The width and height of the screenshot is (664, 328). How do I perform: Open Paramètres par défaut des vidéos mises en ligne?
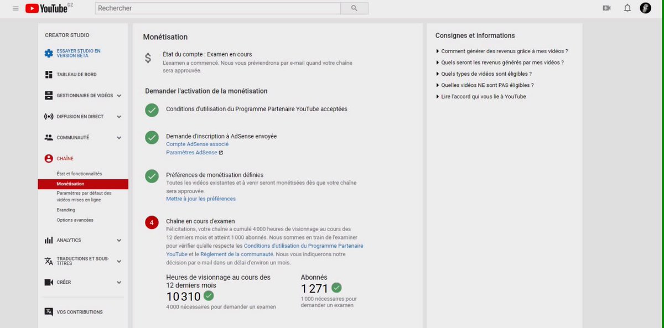pos(84,196)
